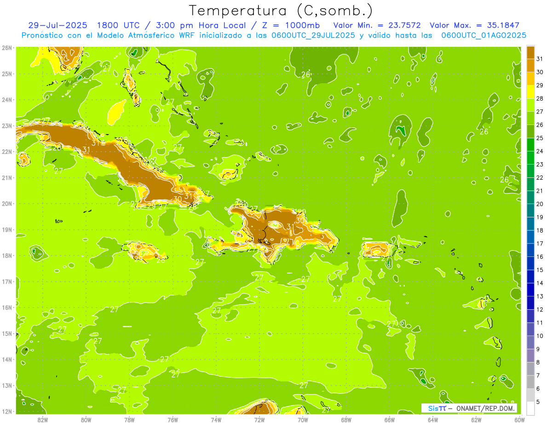Select the valid-until time 0600UTC_01AGO2025
Viewport: 552px width, 426px height.
(483, 35)
